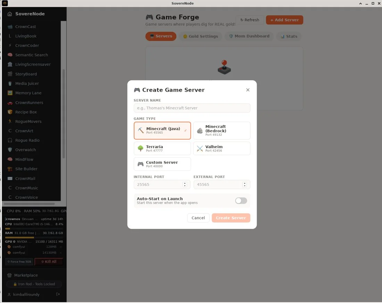The width and height of the screenshot is (382, 303).
Task: Click the sidebar horizontal scrollbar
Action: point(29,204)
